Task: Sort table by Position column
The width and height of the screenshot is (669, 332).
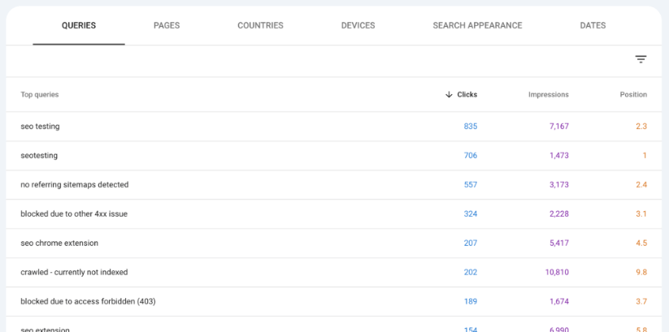Action: 633,94
